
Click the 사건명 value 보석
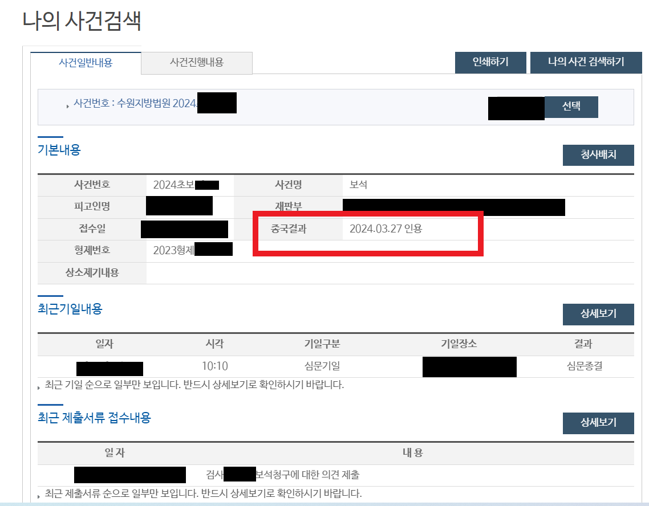click(359, 185)
